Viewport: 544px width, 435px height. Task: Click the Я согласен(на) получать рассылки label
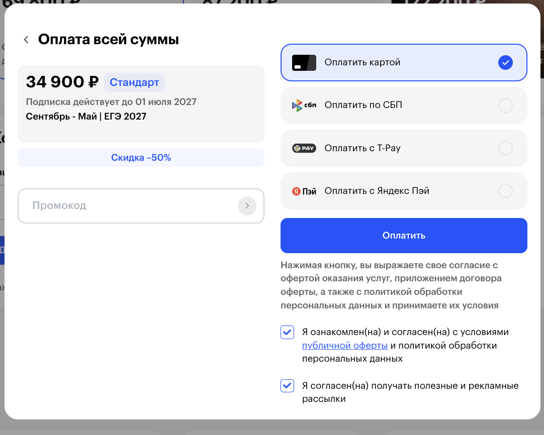pyautogui.click(x=410, y=392)
